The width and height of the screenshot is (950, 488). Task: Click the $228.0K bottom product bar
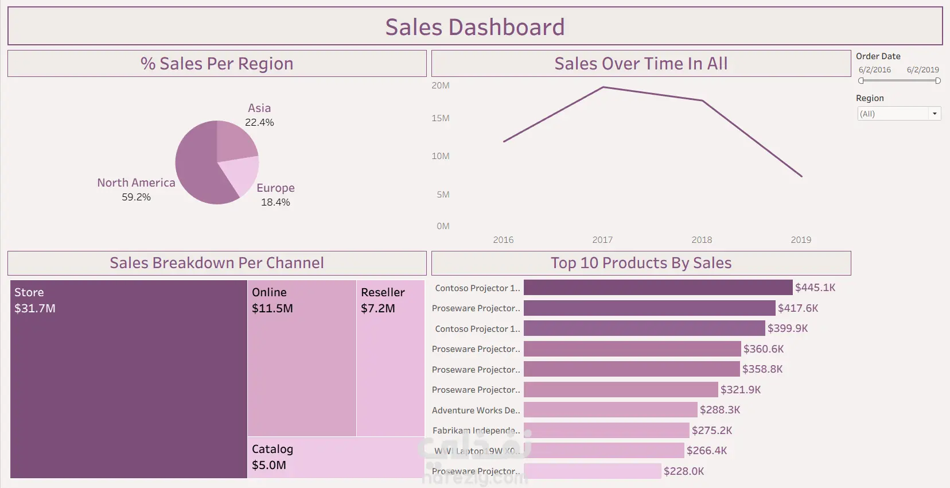(x=592, y=471)
